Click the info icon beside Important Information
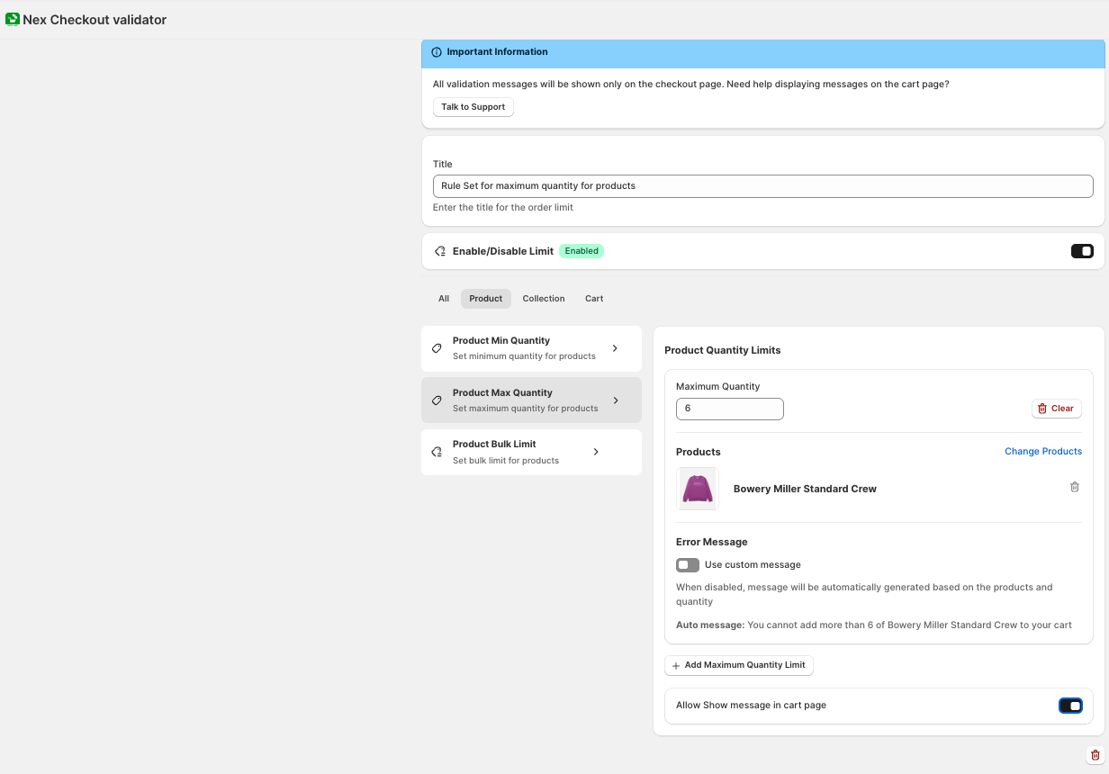Viewport: 1109px width, 774px height. coord(437,52)
